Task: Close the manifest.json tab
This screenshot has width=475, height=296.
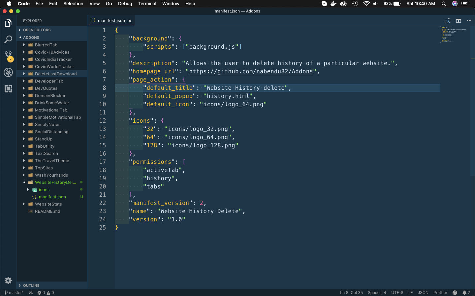Action: (x=130, y=21)
